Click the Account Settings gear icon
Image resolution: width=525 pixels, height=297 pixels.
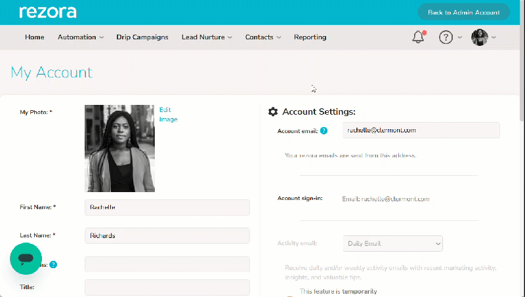273,111
